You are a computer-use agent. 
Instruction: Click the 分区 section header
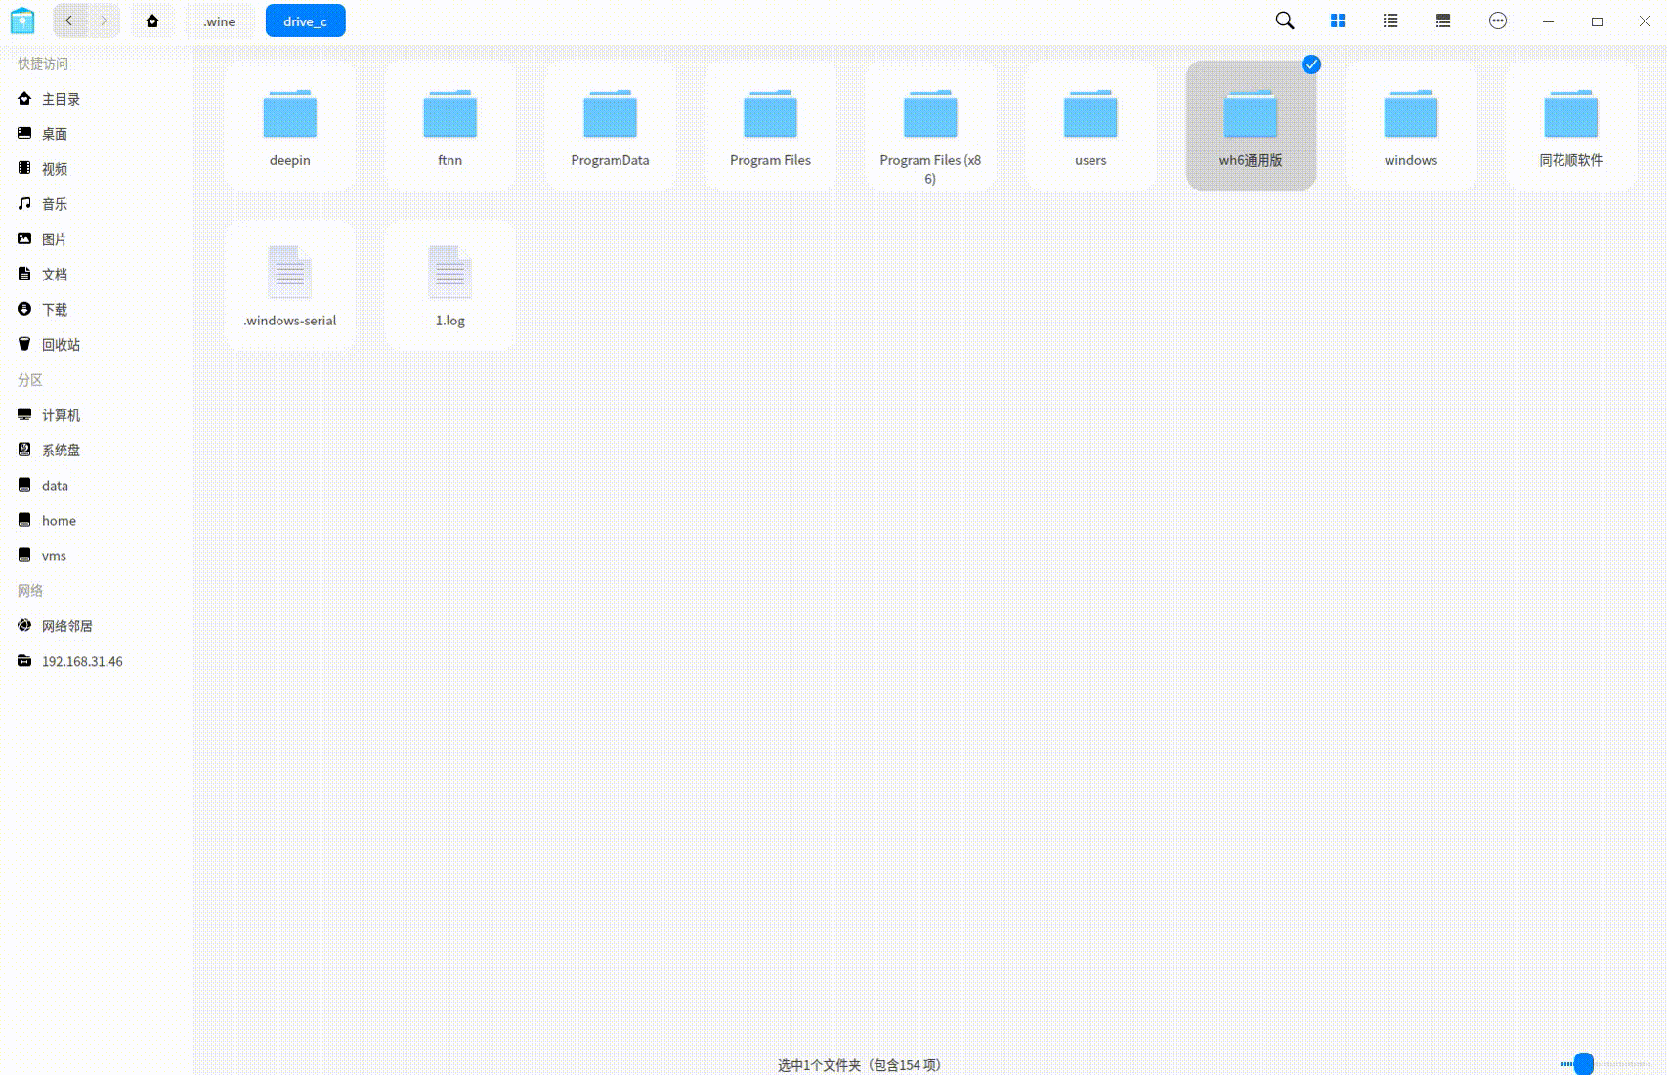click(30, 380)
